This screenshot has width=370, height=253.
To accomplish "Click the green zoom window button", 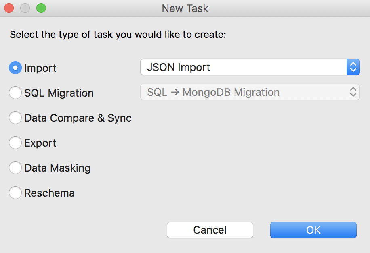I will 41,8.
